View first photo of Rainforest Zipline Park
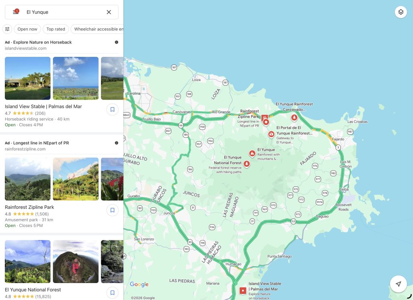 click(28, 179)
